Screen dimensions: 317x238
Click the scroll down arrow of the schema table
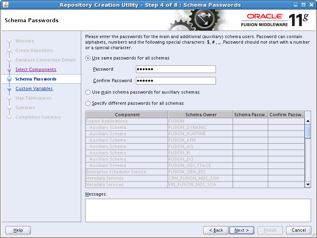[308, 184]
